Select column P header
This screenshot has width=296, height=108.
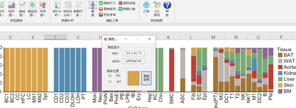281,37
